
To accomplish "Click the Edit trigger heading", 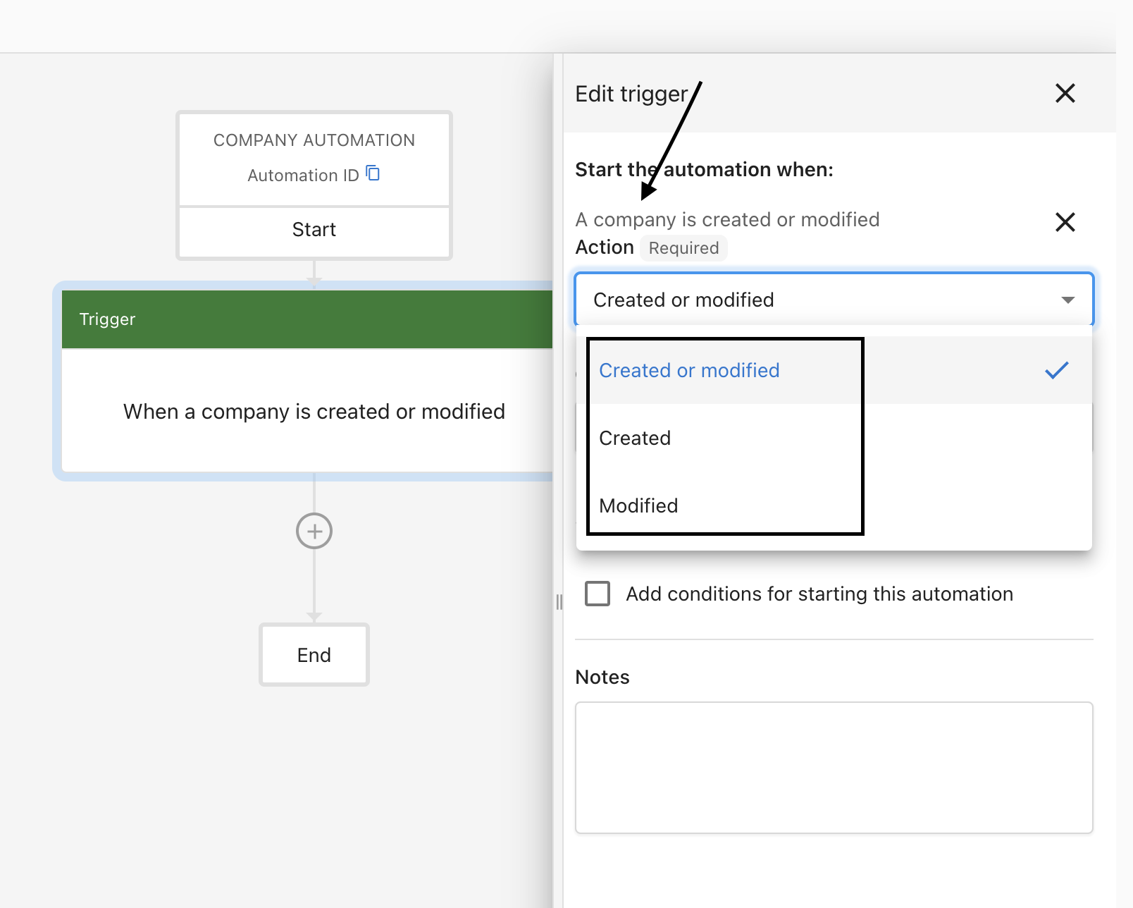I will pos(631,93).
